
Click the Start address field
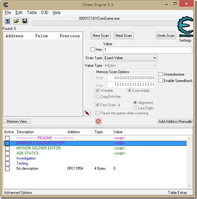coord(131,78)
